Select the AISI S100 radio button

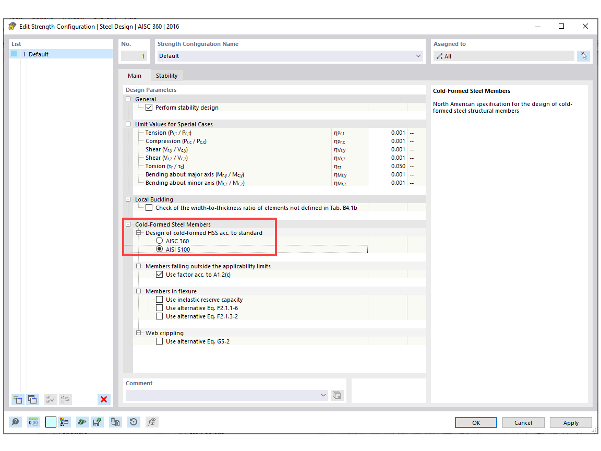pos(160,250)
